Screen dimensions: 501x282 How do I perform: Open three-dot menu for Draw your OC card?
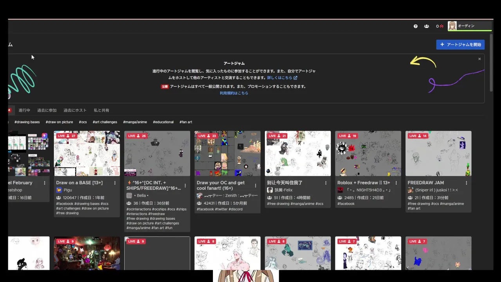tap(256, 186)
